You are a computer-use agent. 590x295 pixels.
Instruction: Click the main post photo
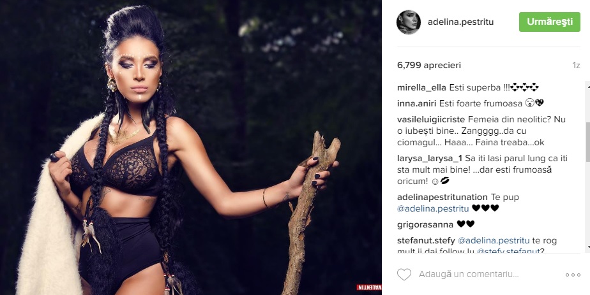click(x=191, y=148)
